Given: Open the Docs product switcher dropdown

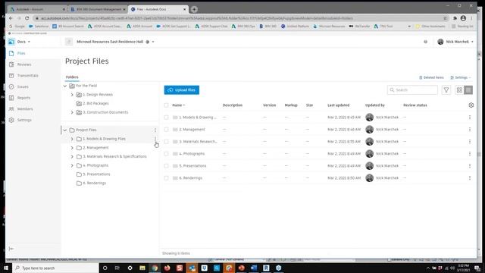Looking at the screenshot, I should pyautogui.click(x=20, y=42).
